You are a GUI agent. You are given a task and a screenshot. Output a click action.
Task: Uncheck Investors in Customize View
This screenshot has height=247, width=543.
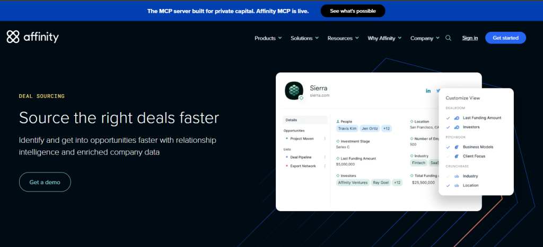click(x=448, y=127)
